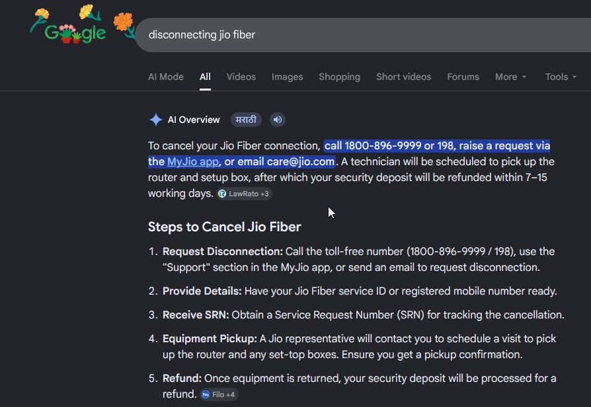Open the MyJio app link

pos(193,162)
